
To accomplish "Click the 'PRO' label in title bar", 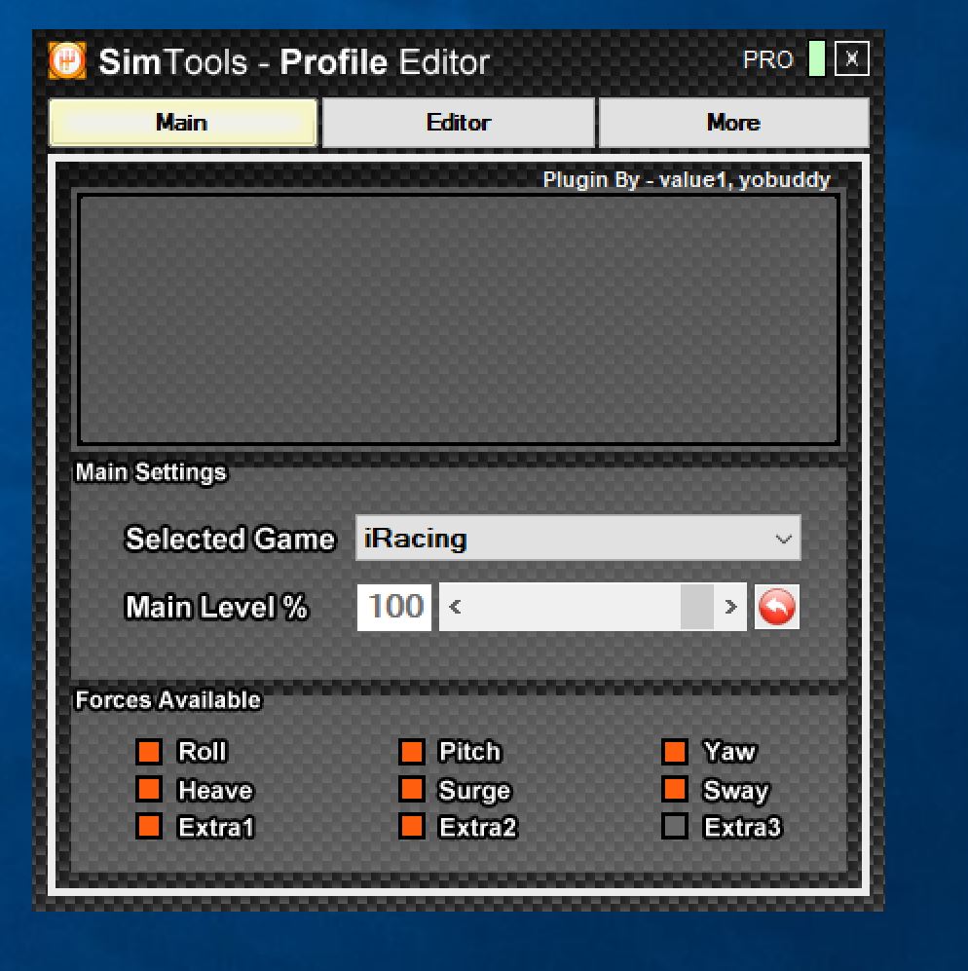I will 768,60.
